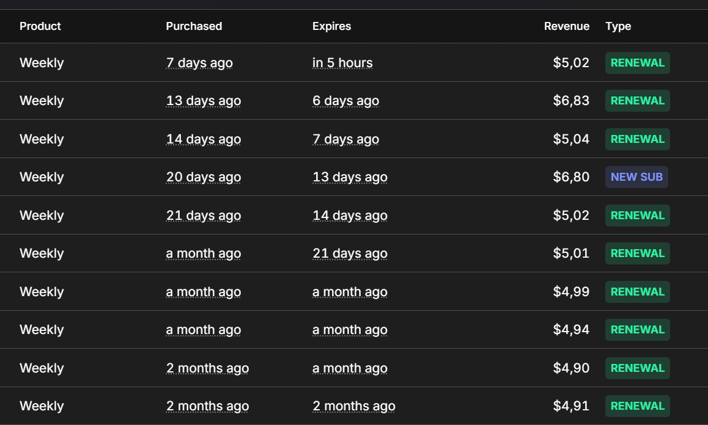Image resolution: width=708 pixels, height=425 pixels.
Task: Click the Type column header
Action: pos(618,26)
